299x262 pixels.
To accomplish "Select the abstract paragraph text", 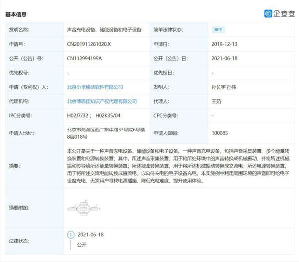I will [178, 166].
